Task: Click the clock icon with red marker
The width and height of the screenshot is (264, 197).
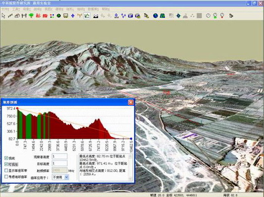Action: coord(222,16)
